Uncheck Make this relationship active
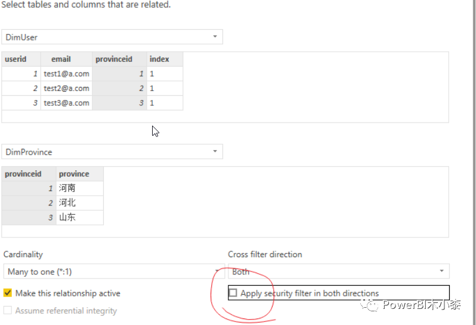This screenshot has width=476, height=325. 8,293
